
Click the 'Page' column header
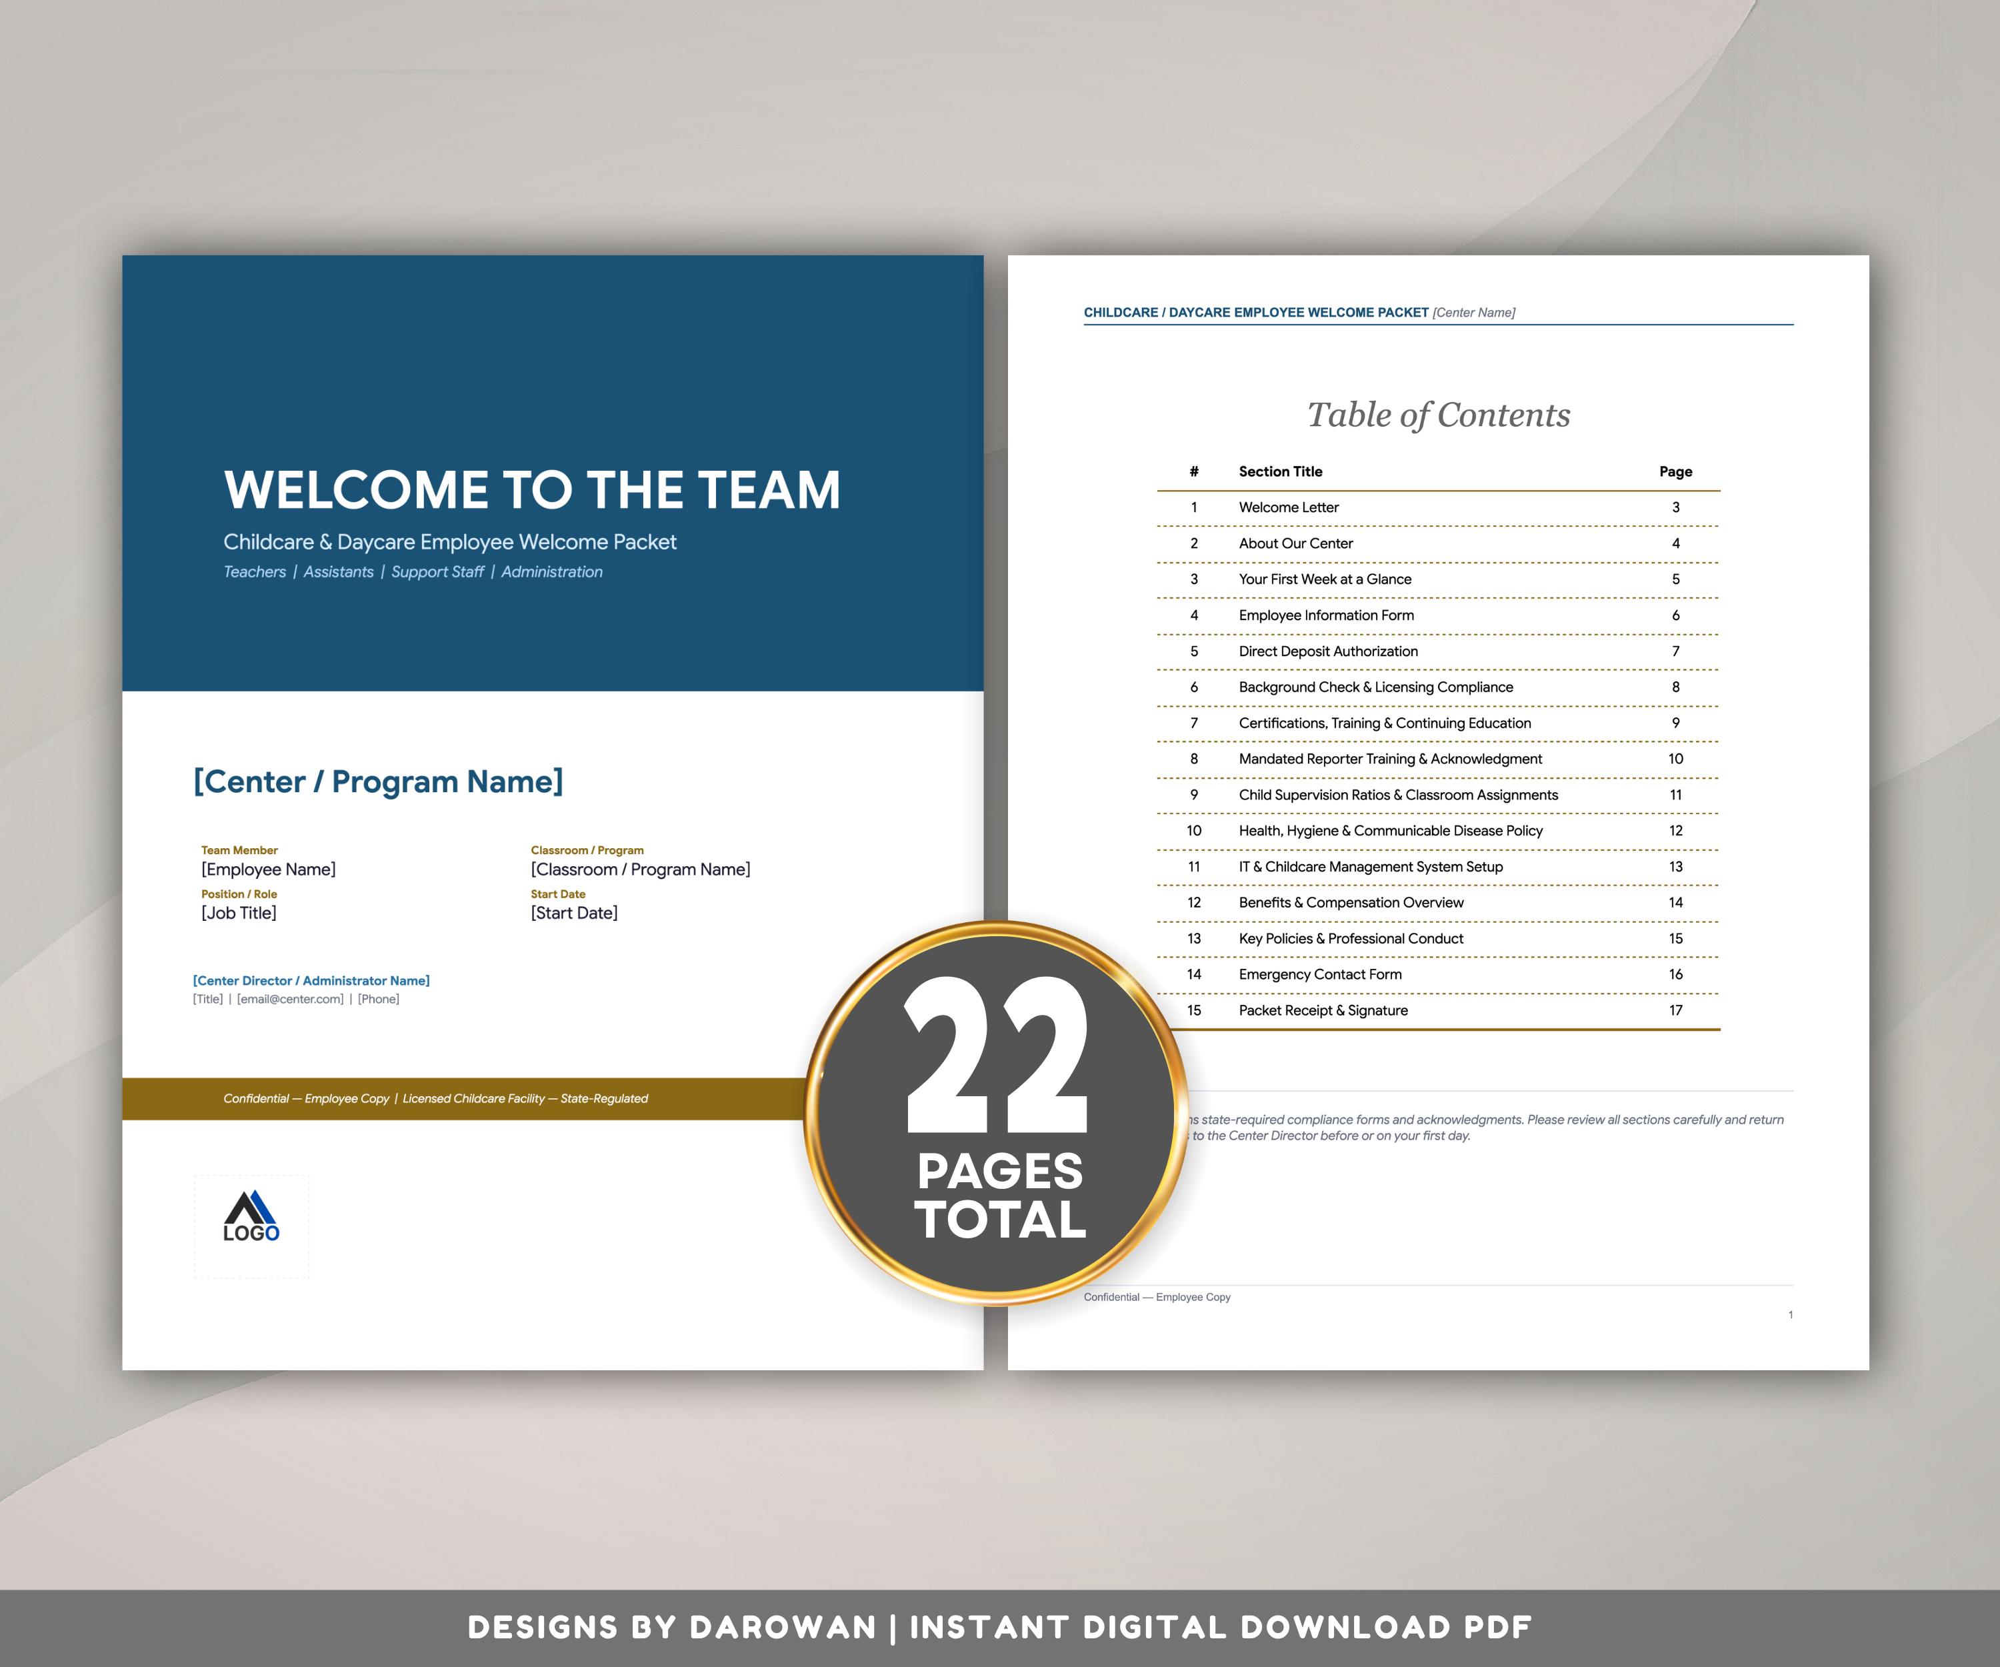point(1675,471)
